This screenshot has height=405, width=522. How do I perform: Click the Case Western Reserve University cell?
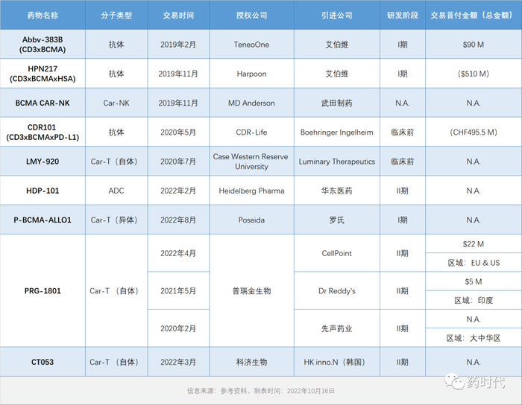(252, 162)
